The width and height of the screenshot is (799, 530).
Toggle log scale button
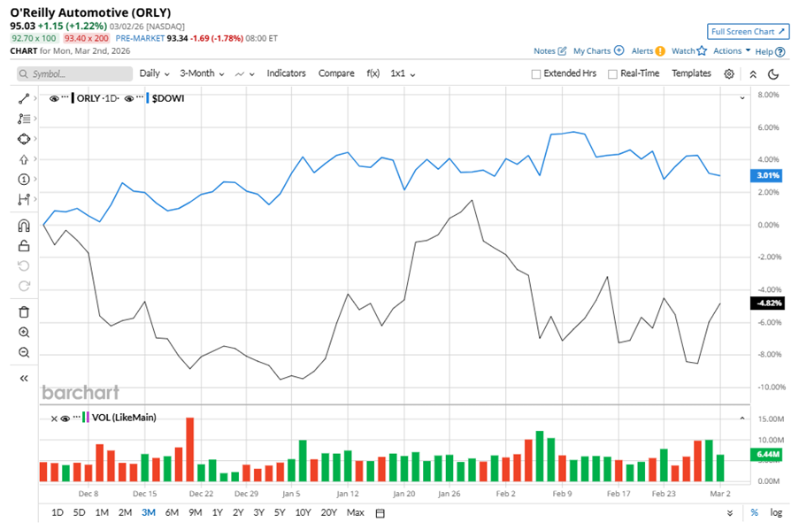coord(776,512)
